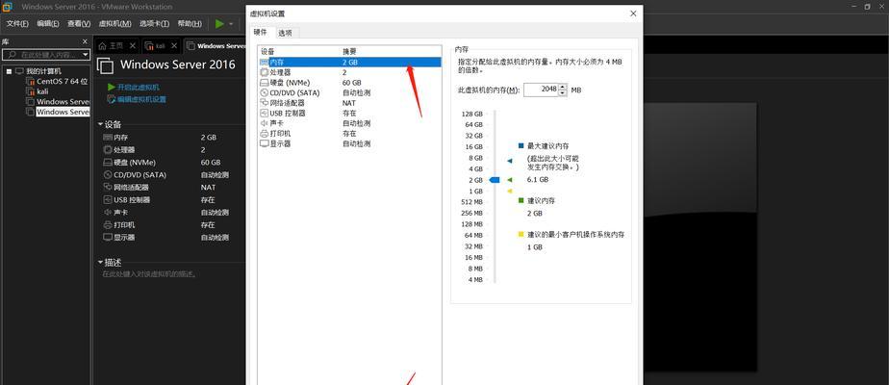Click 声卡 speaker icon in VM summary device list
This screenshot has height=385, width=889.
tap(108, 212)
